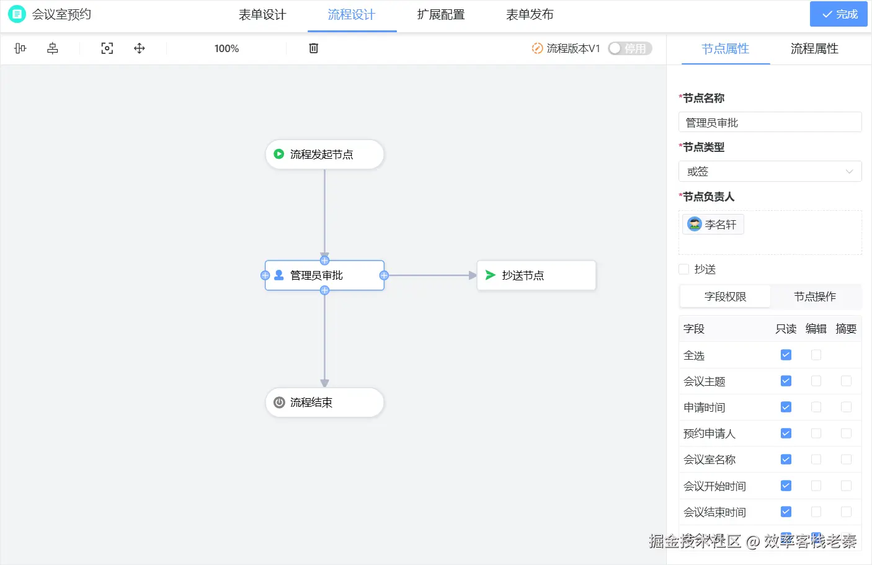Viewport: 872px width, 565px height.
Task: Toggle the 停用 flow version switch
Action: point(630,48)
